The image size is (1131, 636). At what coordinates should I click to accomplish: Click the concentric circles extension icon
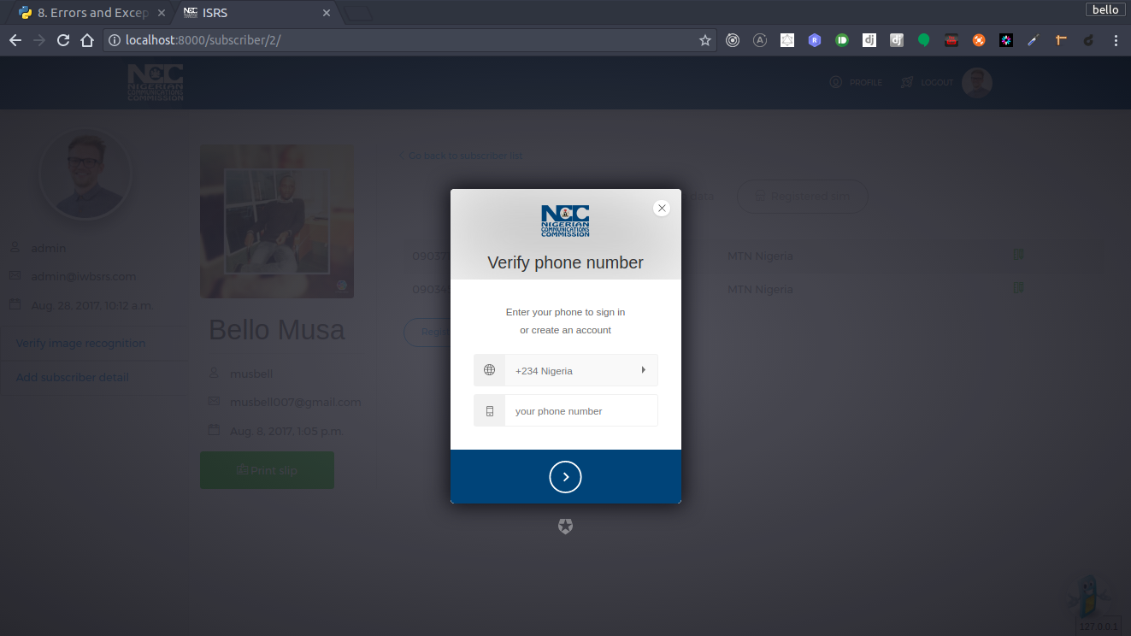click(x=733, y=40)
